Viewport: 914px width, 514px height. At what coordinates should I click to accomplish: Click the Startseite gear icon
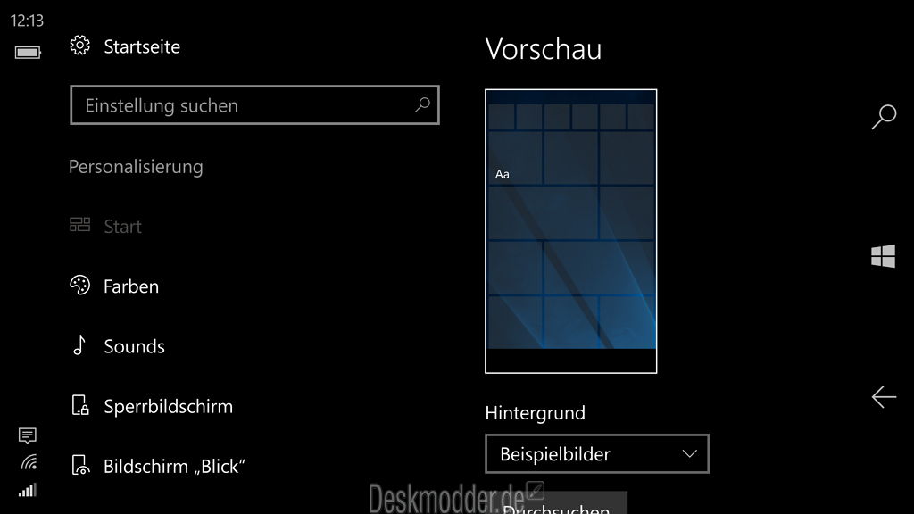(80, 46)
